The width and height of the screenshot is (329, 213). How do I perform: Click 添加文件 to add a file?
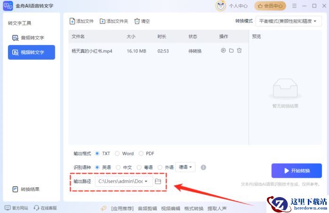[81, 21]
